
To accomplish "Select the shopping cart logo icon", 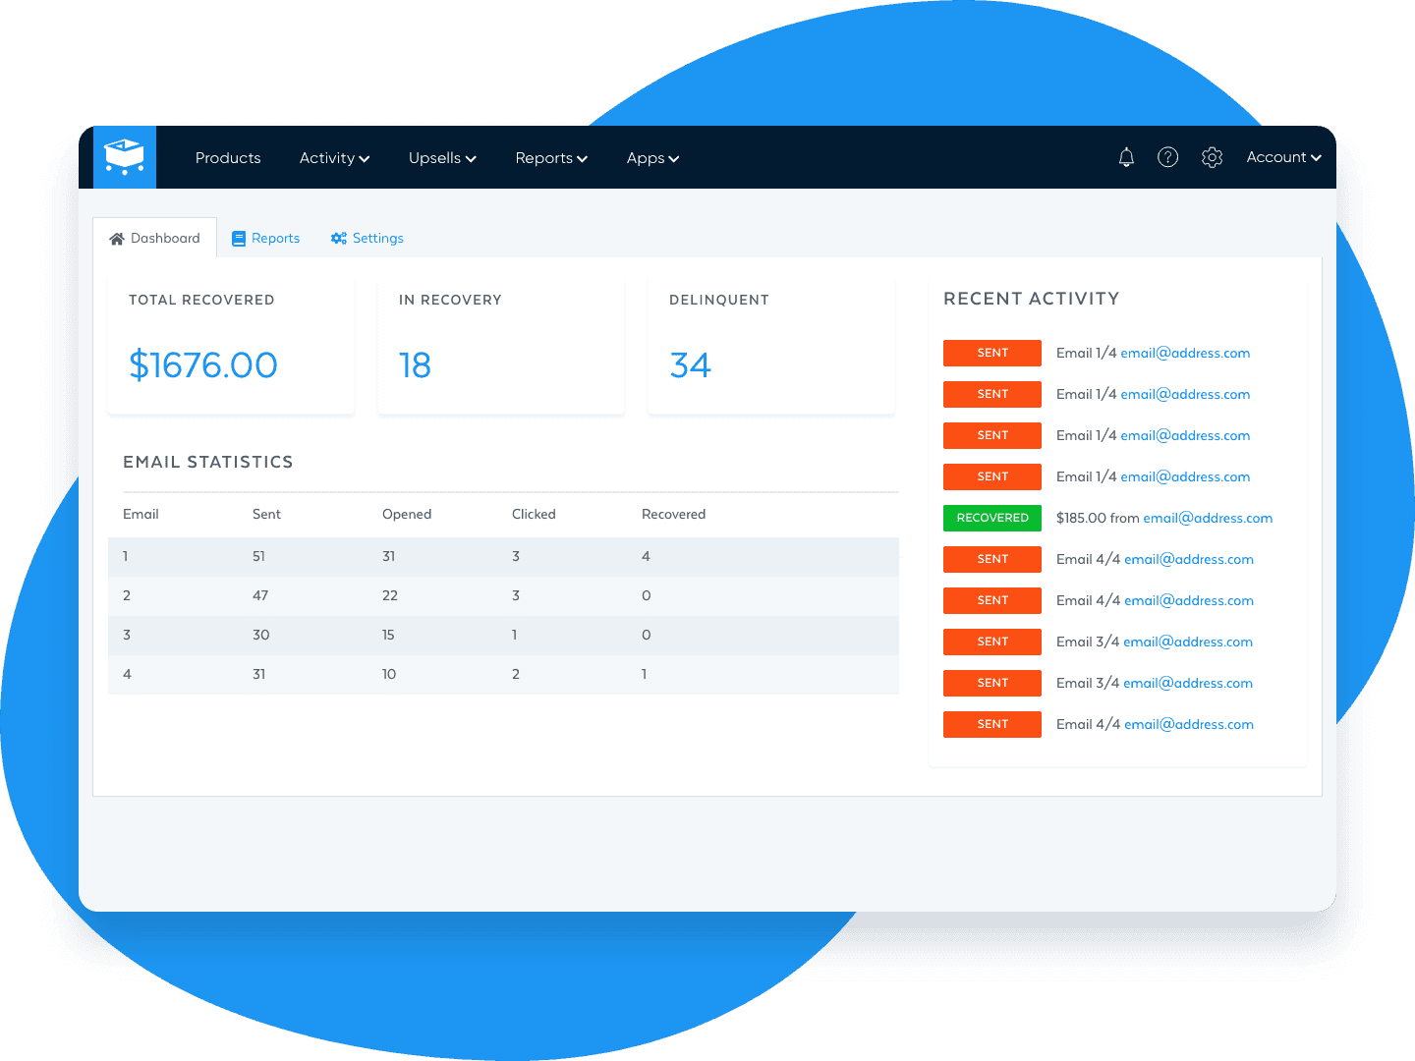I will click(125, 155).
